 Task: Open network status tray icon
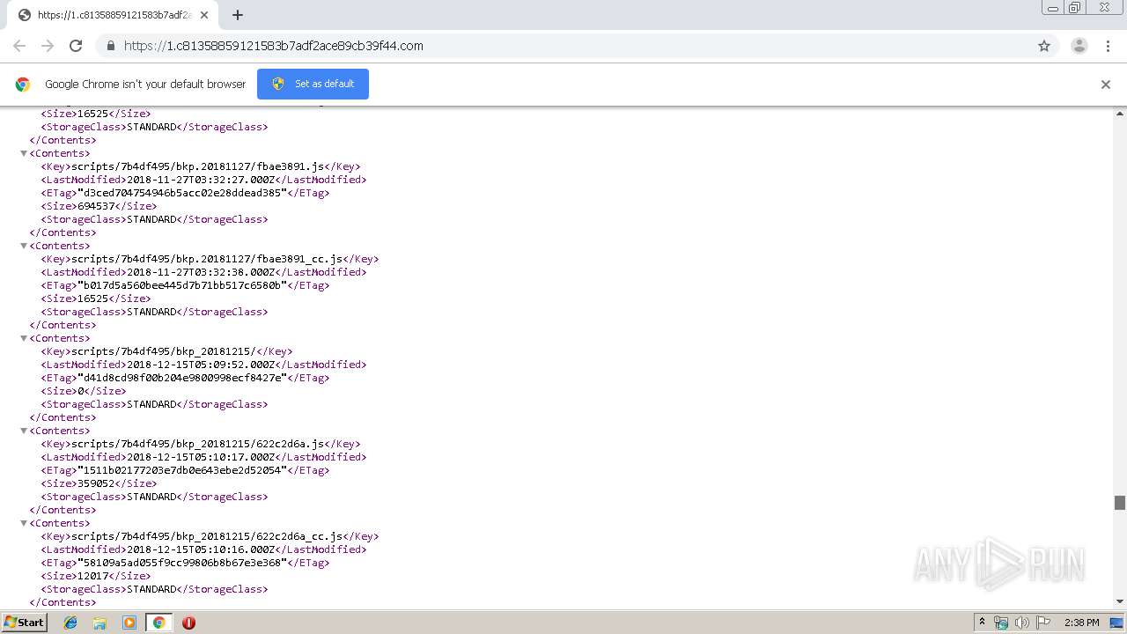pyautogui.click(x=1001, y=623)
